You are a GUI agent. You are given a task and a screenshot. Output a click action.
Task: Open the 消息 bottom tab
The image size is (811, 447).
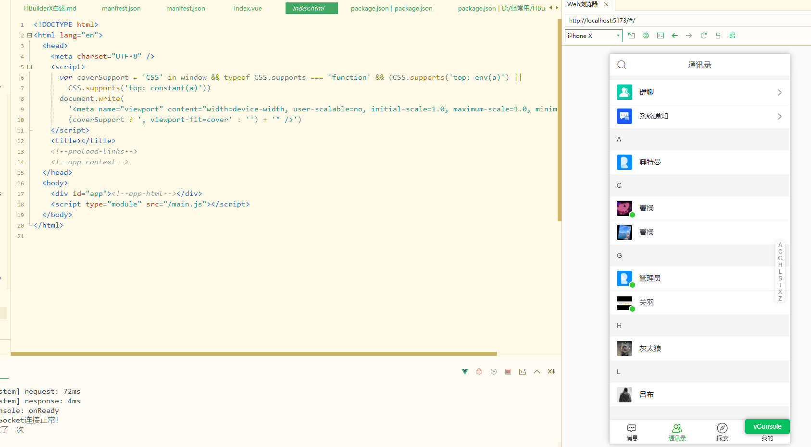pos(632,432)
